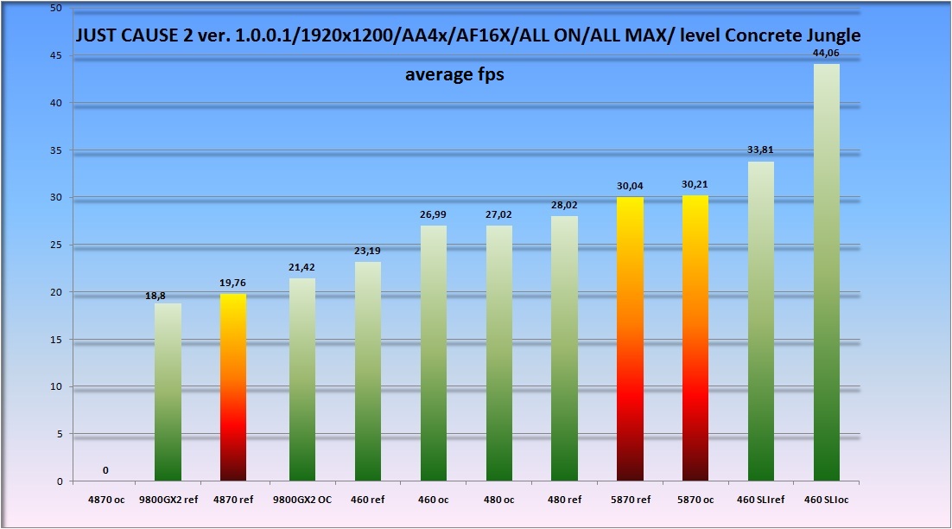Select the 460 SLIoc bar
This screenshot has height=529, width=952.
[827, 272]
